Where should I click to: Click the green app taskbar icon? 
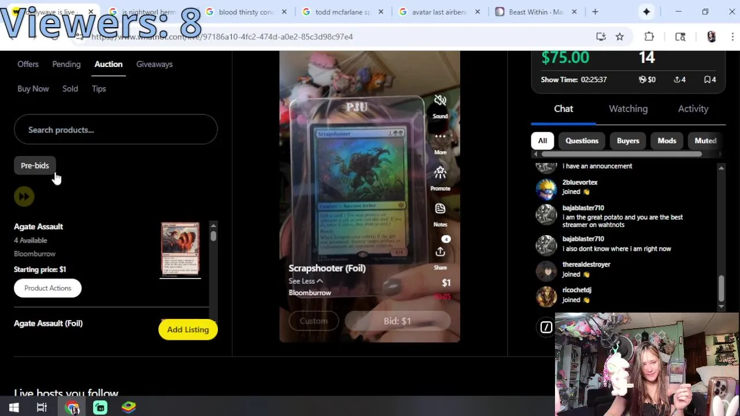click(x=100, y=407)
